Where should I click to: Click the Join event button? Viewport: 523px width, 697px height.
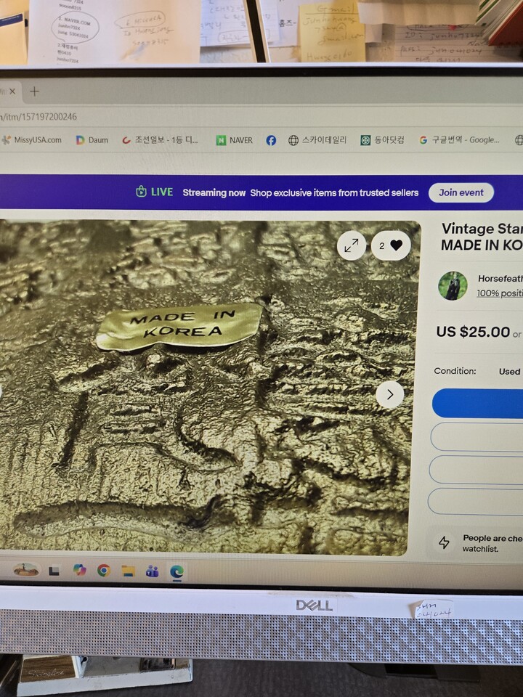(461, 192)
